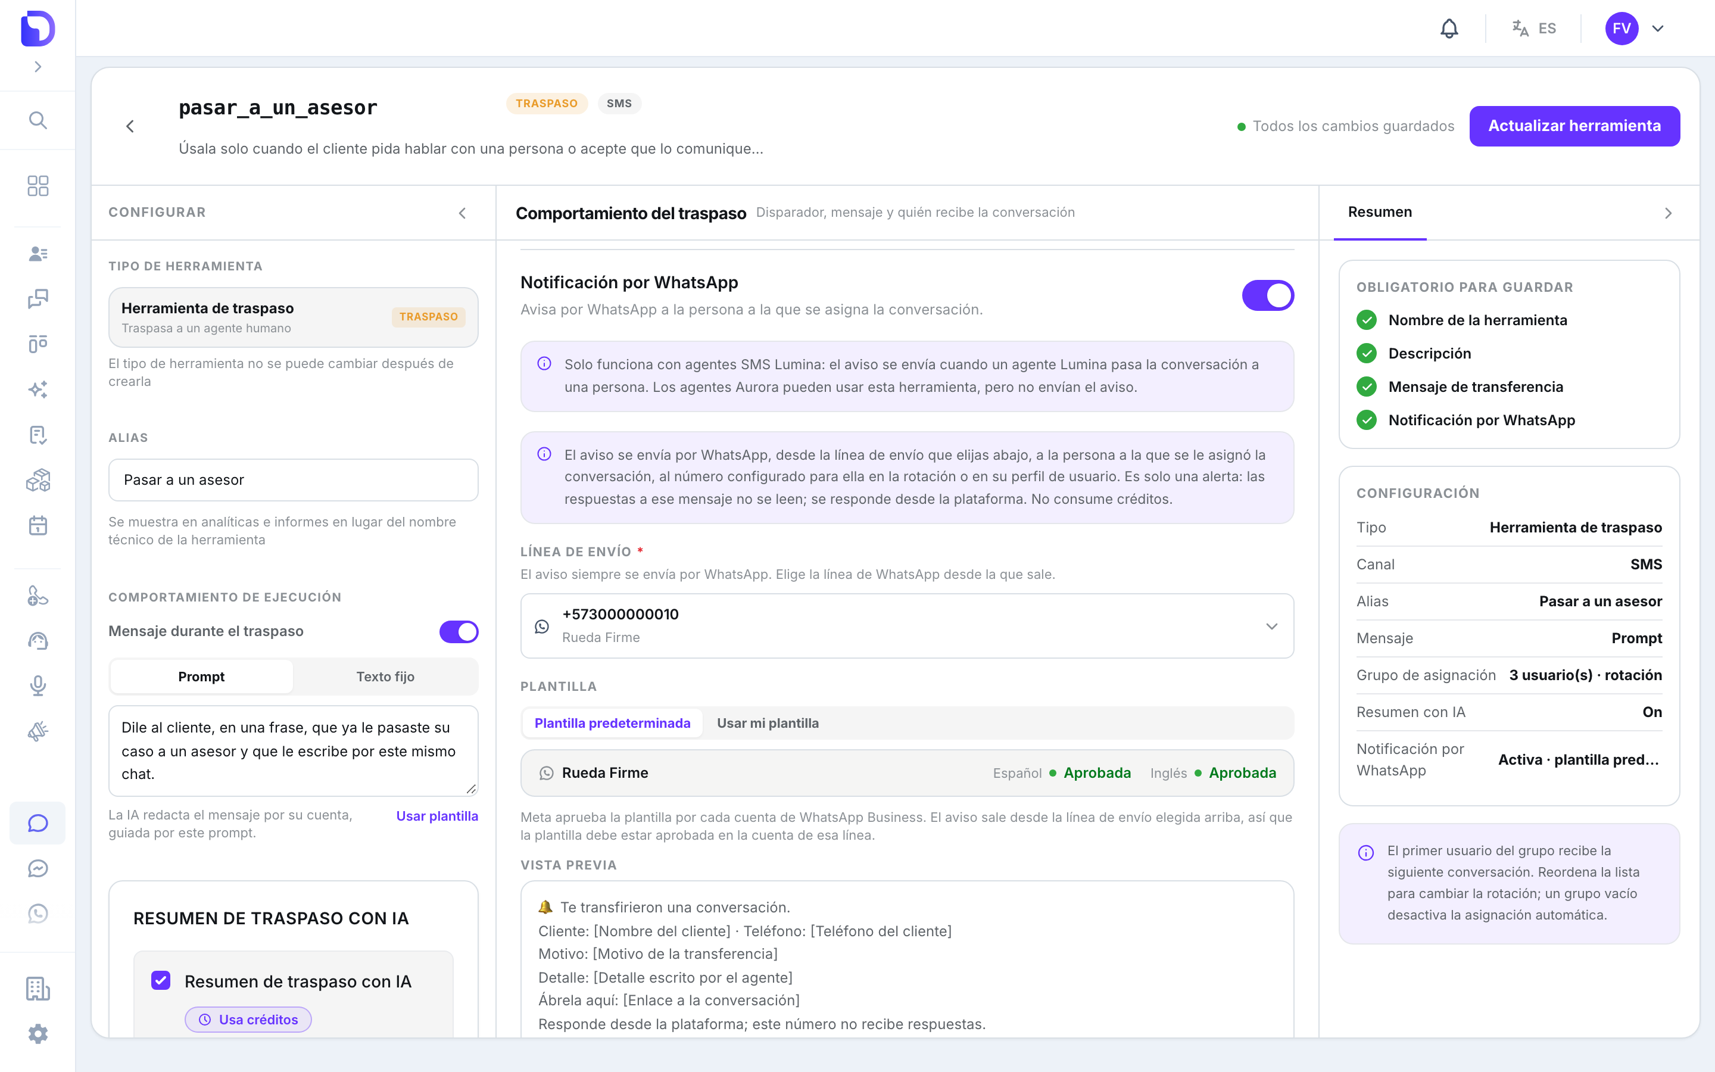Open the user account menu chevron
Screen dimensions: 1715x1072
coord(1658,29)
